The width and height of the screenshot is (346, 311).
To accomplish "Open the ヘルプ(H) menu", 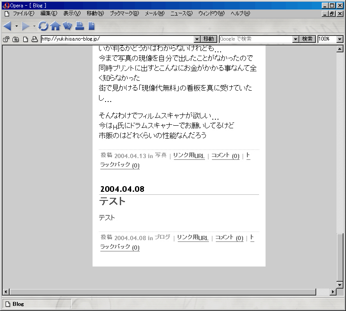I will click(240, 13).
